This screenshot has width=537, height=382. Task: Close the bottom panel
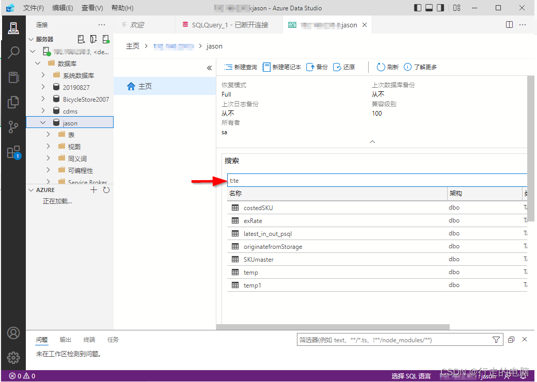(x=524, y=339)
